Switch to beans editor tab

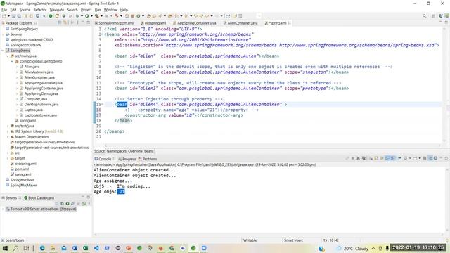point(148,151)
